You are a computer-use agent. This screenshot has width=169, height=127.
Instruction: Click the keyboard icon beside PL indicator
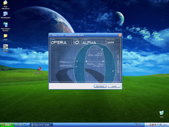[139, 125]
